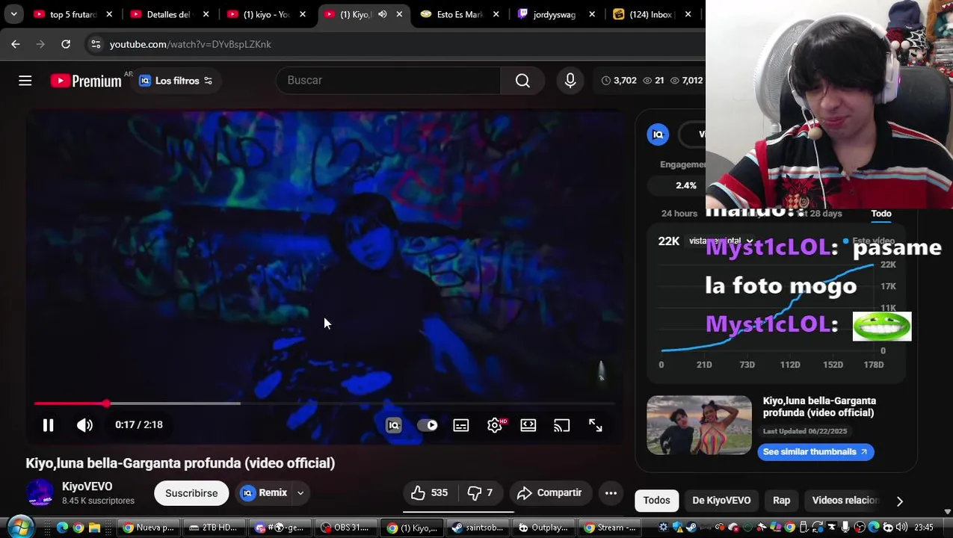Mute the video volume speaker

(x=84, y=425)
